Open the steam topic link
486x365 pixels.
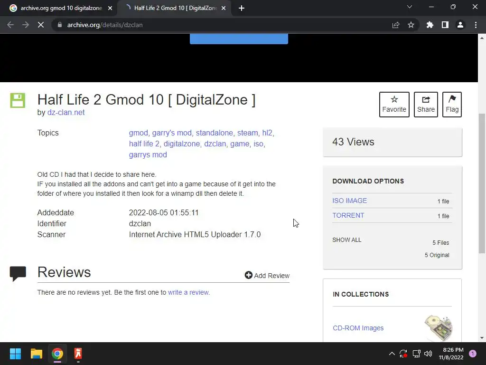click(248, 133)
